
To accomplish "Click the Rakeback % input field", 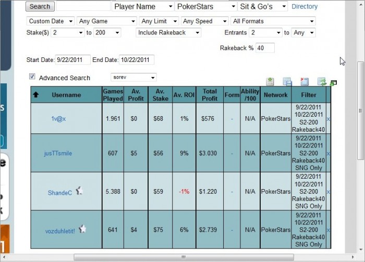I will (x=265, y=48).
